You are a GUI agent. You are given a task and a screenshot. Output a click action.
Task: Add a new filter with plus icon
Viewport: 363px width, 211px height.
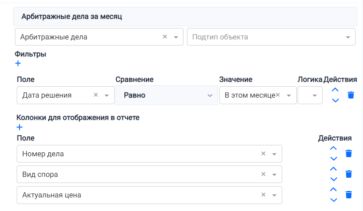point(18,63)
